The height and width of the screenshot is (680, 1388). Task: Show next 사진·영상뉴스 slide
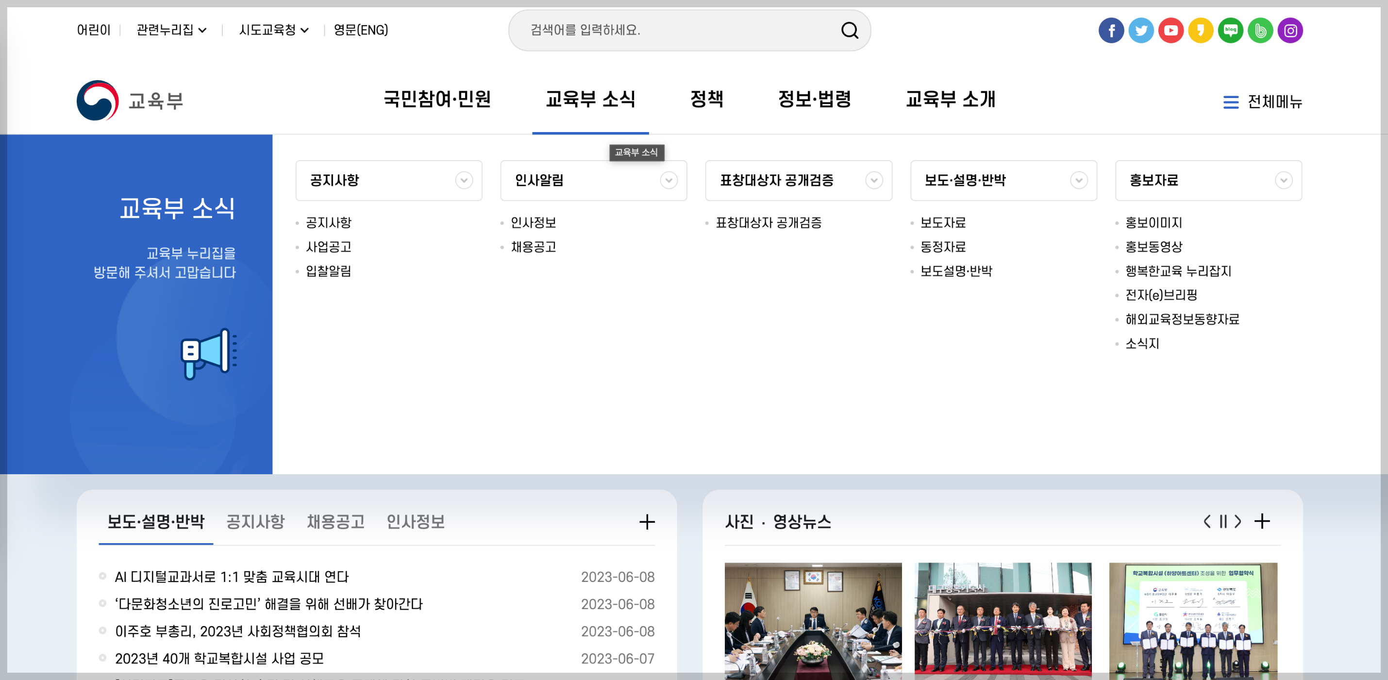(1238, 521)
